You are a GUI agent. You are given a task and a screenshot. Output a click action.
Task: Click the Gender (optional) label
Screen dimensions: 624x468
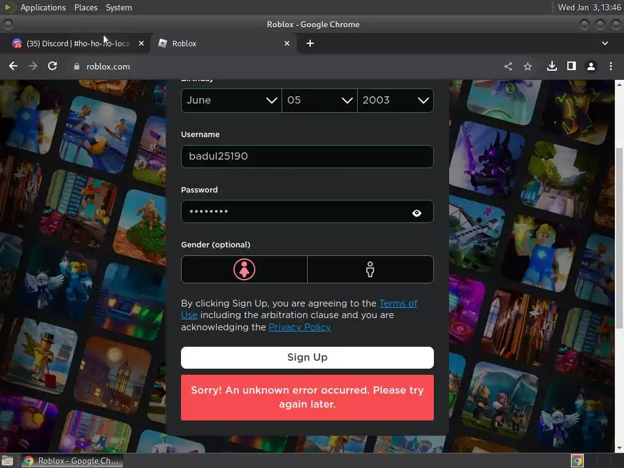pyautogui.click(x=216, y=245)
